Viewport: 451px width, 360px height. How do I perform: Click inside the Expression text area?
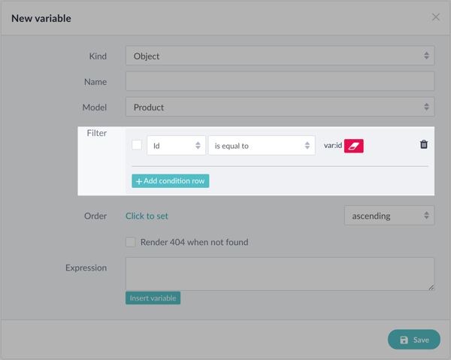click(280, 274)
